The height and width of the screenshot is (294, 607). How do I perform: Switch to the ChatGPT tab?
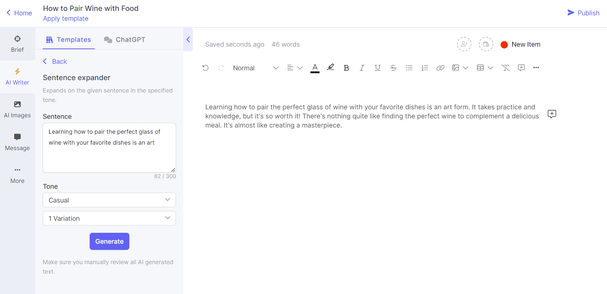point(125,40)
